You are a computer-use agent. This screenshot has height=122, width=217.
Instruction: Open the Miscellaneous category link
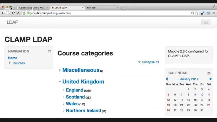(81, 70)
